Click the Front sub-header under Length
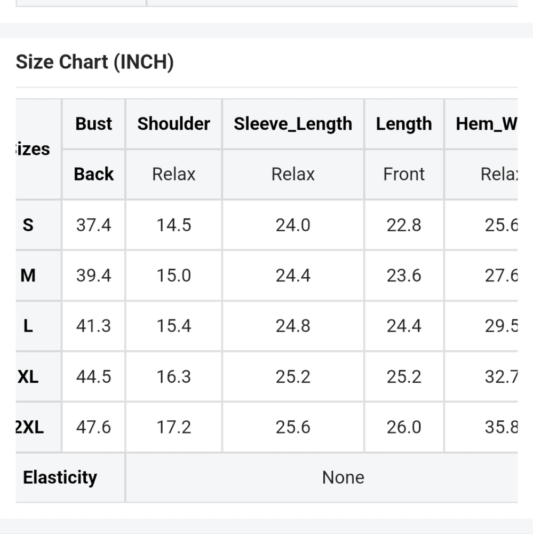Screen dimensions: 533x534 404,175
